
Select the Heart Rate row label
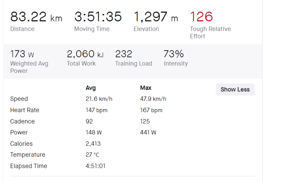point(25,110)
